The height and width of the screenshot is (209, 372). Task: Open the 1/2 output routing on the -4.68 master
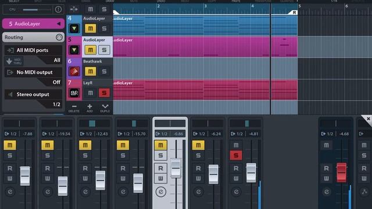tap(327, 134)
